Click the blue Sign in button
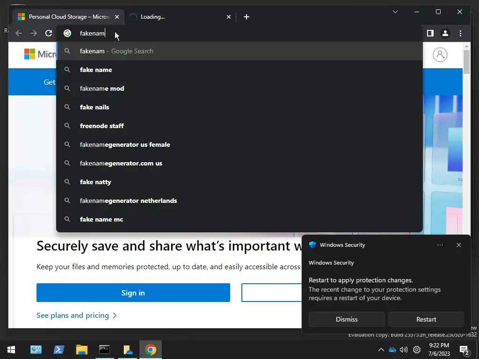 (x=133, y=293)
